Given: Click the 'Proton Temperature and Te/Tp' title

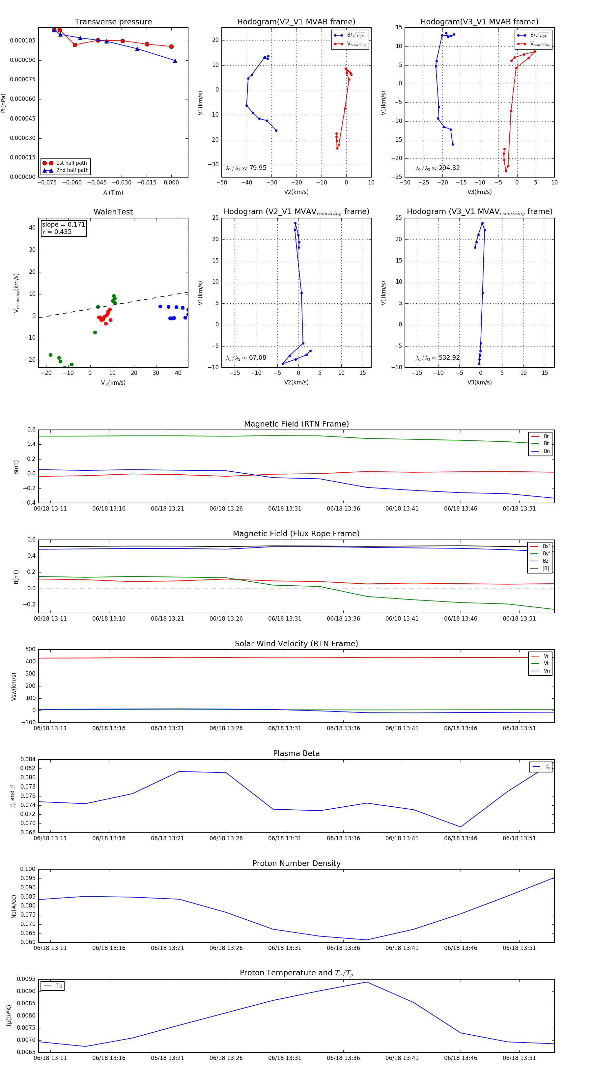Looking at the screenshot, I should pyautogui.click(x=296, y=973).
